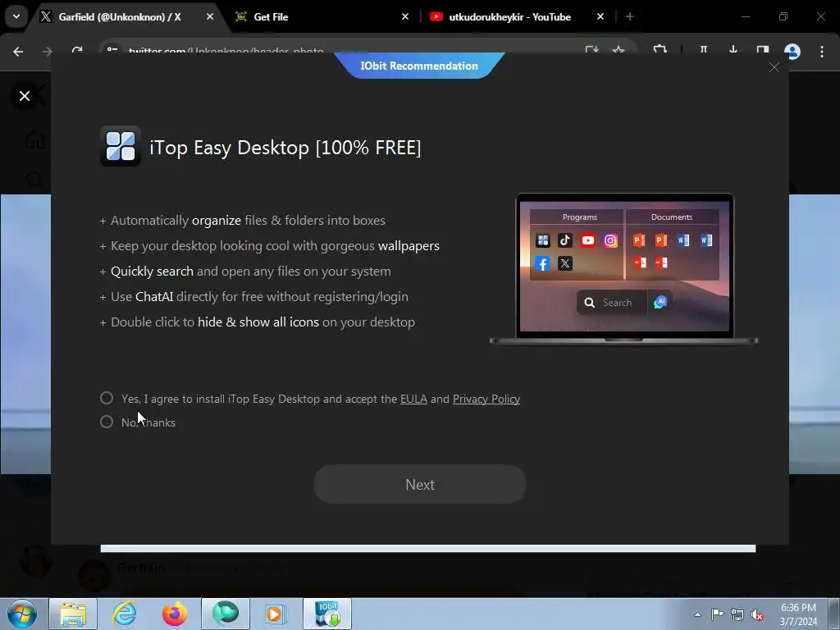Switch to the utkudorukheykir - YouTube tab
Screen dimensions: 840x630
pyautogui.click(x=509, y=16)
